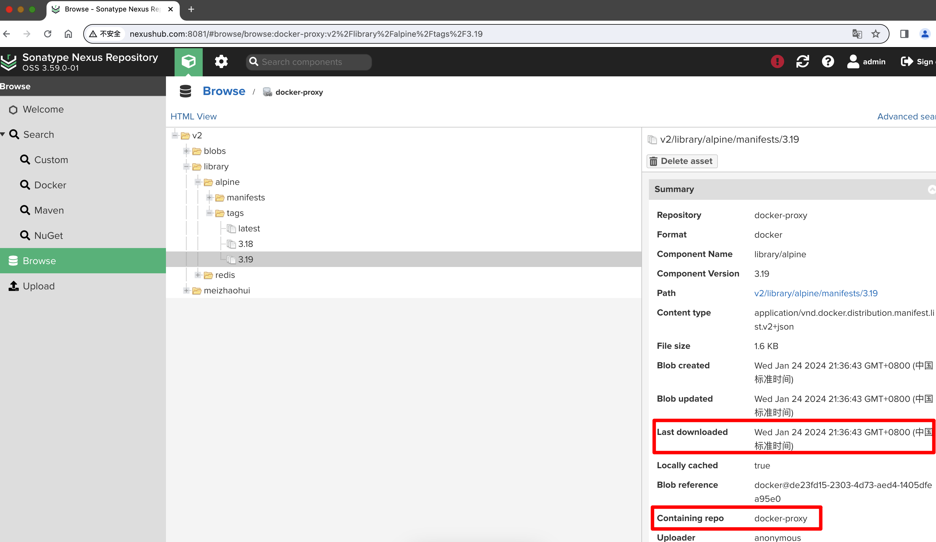Viewport: 936px width, 542px height.
Task: Open the browser profile avatar icon
Action: [925, 34]
